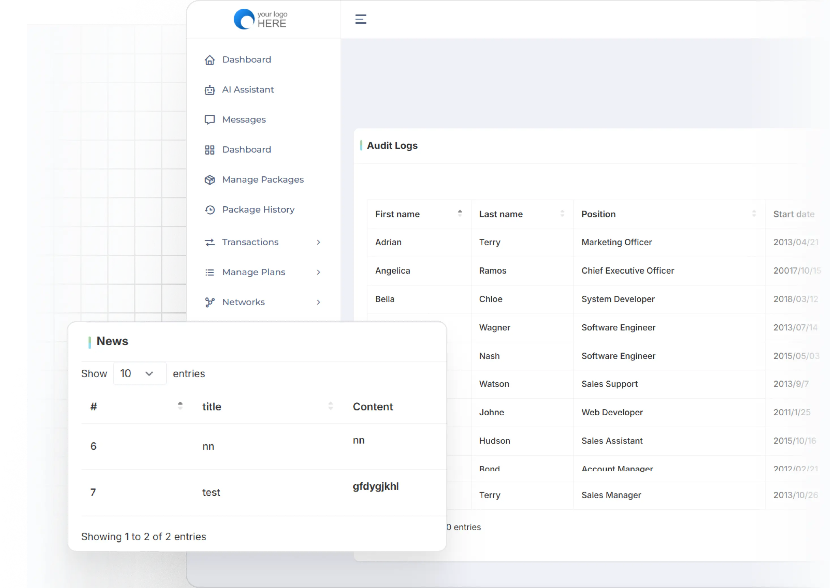The height and width of the screenshot is (588, 830).
Task: Expand the Manage Plans submenu chevron
Action: 318,272
